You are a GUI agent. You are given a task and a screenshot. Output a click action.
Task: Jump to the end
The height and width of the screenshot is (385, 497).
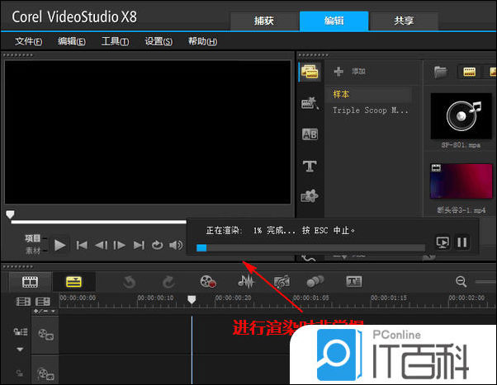tap(139, 245)
